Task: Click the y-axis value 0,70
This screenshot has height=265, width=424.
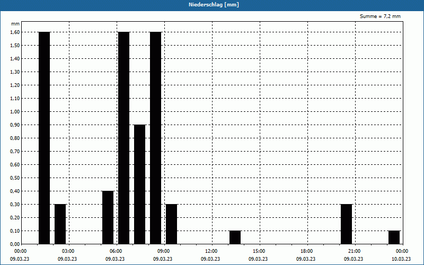Action: (15, 152)
